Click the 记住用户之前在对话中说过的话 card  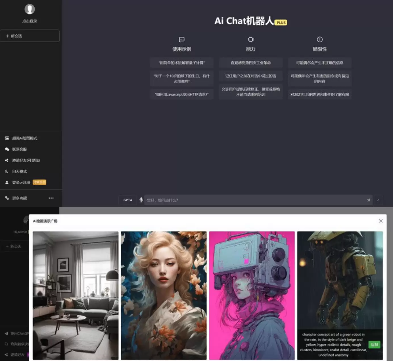pos(251,76)
